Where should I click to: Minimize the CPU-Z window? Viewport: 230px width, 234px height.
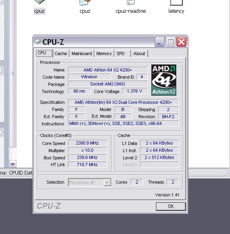[160, 42]
